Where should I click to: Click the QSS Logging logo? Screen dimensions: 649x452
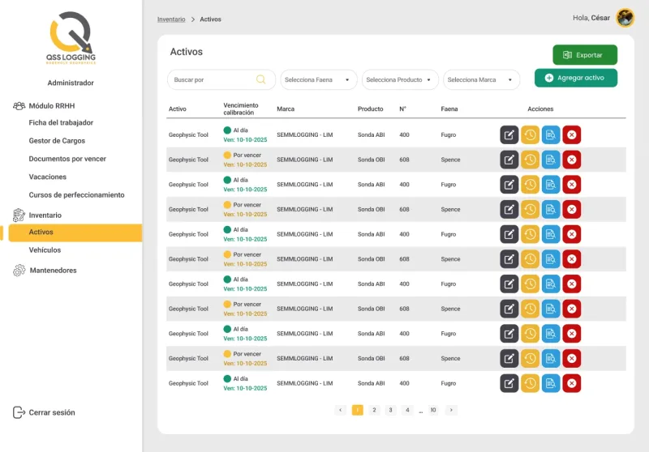71,37
